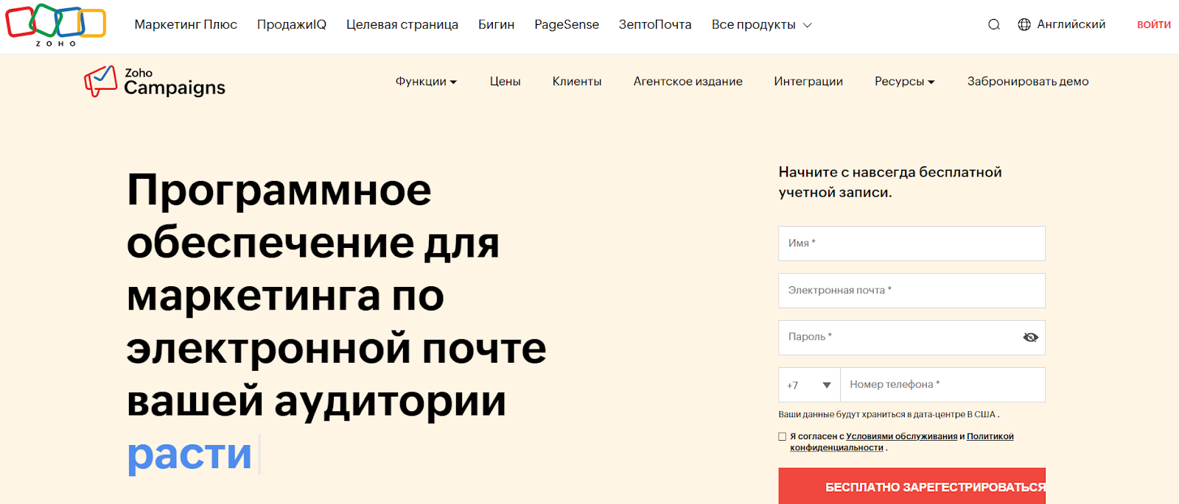Check the terms agreement checkbox
The height and width of the screenshot is (504, 1179).
tap(783, 436)
